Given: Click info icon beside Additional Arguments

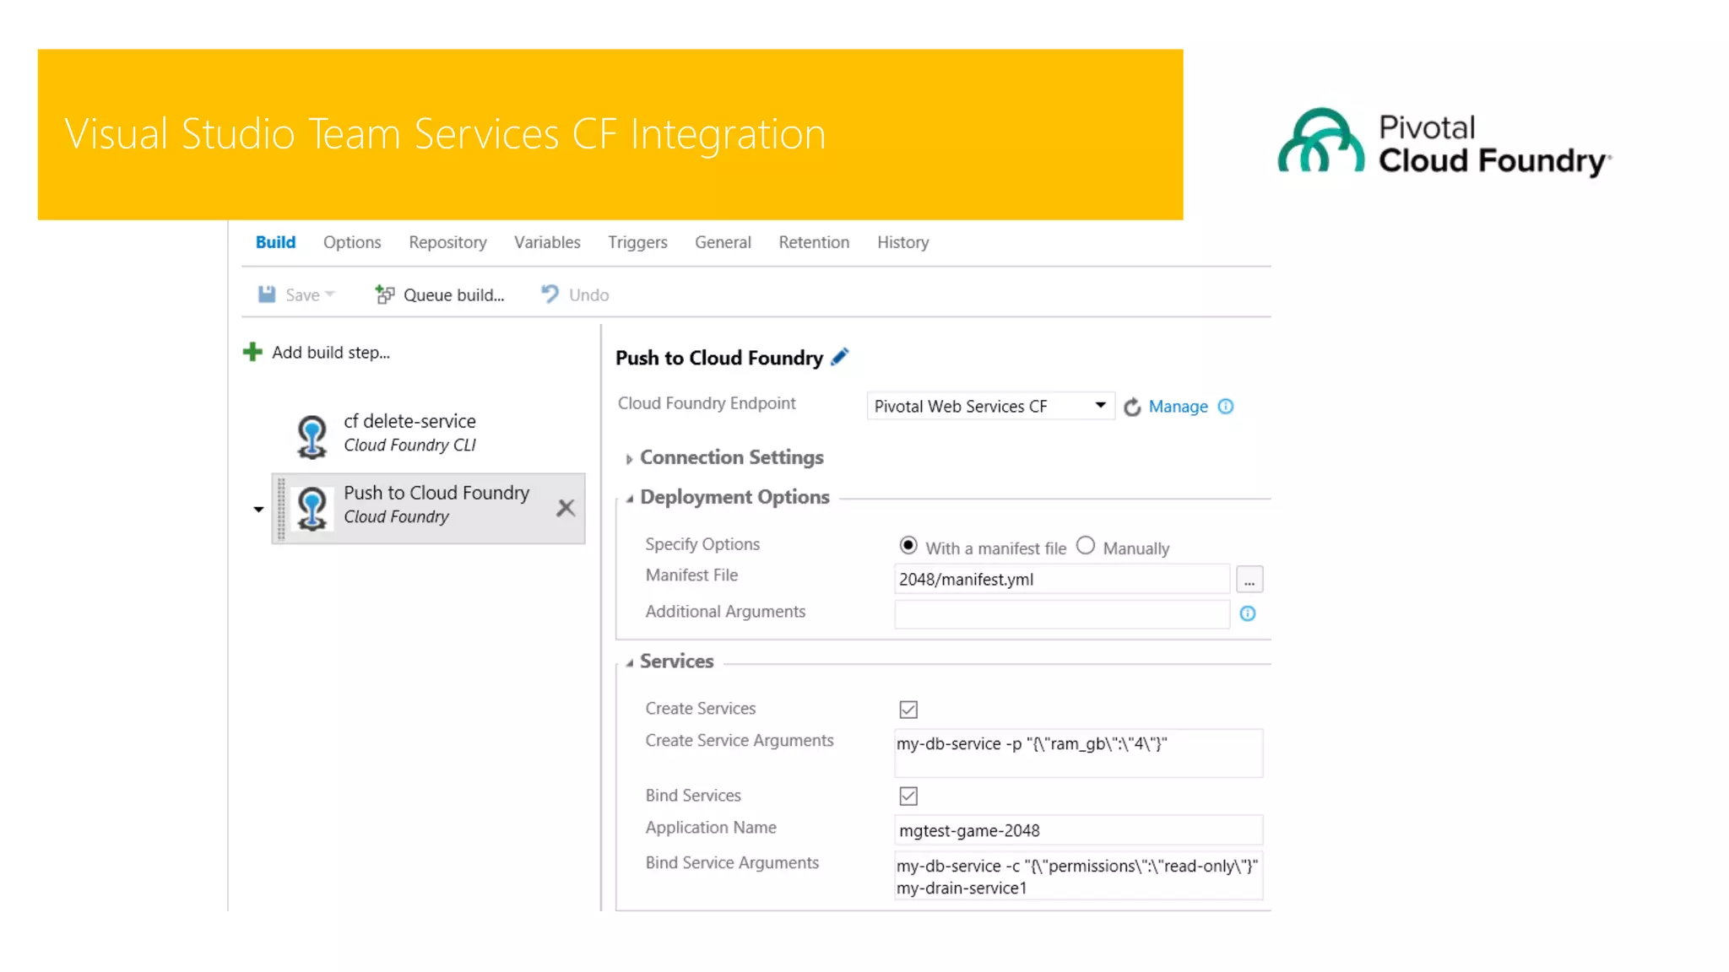Looking at the screenshot, I should click(x=1247, y=613).
